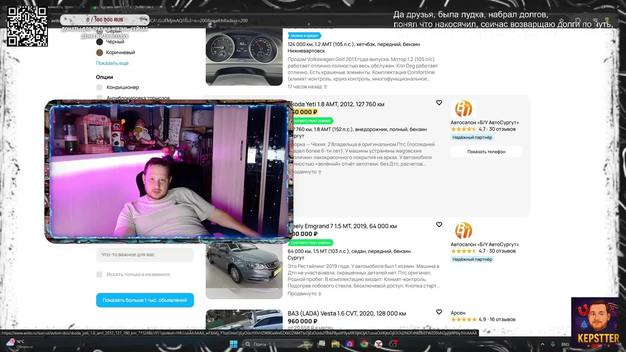626x352 pixels.
Task: Open ВАЗ (LADA) Vesta 1.6 CVT listing
Action: click(x=347, y=313)
